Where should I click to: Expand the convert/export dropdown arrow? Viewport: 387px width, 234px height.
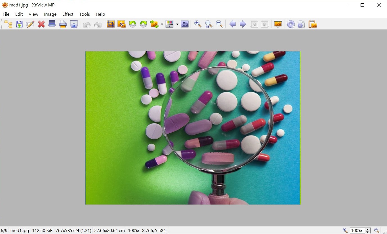click(x=162, y=25)
